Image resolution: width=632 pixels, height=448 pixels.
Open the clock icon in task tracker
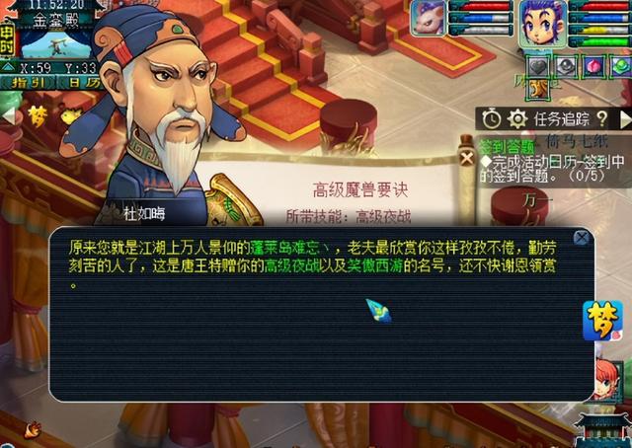[492, 119]
